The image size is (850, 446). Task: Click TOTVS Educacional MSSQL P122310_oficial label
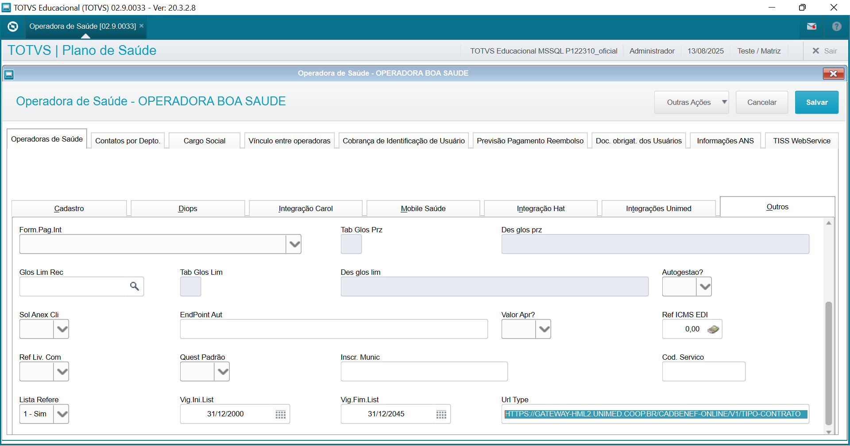tap(544, 51)
